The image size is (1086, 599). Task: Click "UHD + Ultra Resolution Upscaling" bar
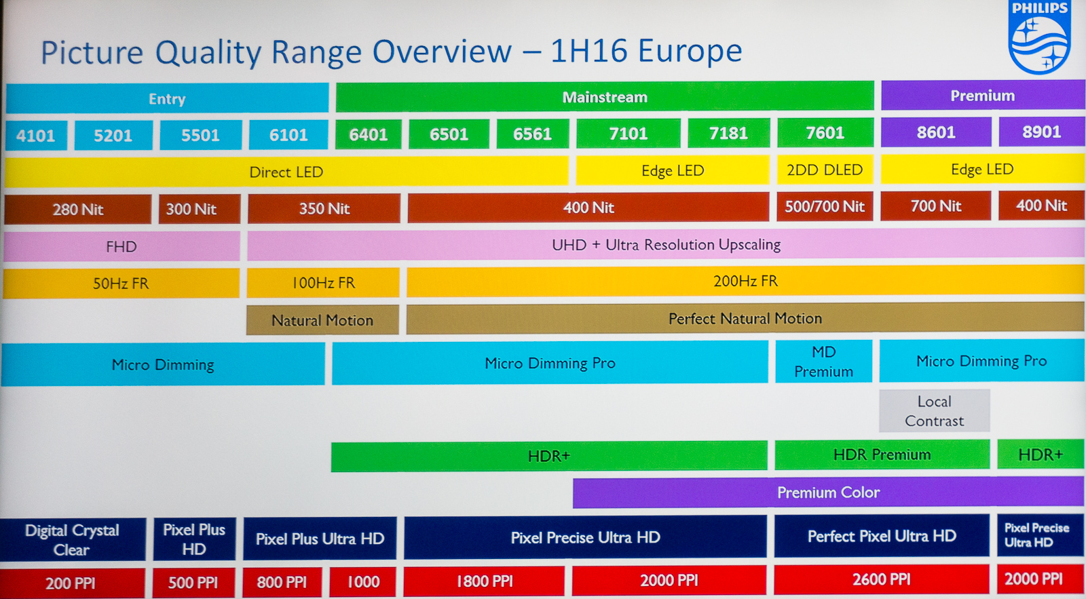click(x=666, y=244)
